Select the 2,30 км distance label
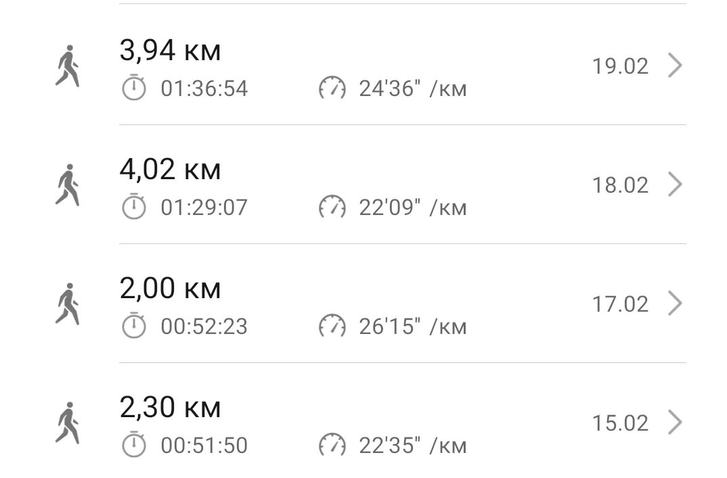The width and height of the screenshot is (727, 478). coord(170,408)
